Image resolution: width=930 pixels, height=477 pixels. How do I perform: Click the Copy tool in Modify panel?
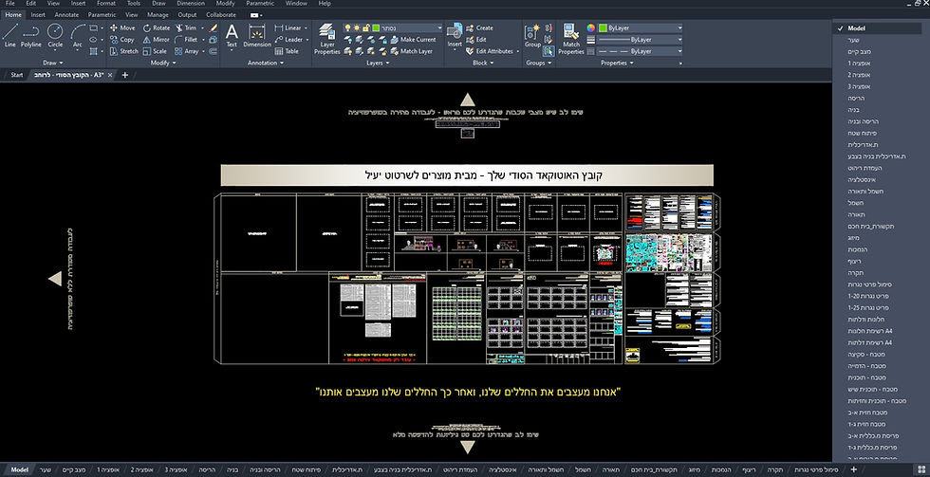[x=122, y=40]
